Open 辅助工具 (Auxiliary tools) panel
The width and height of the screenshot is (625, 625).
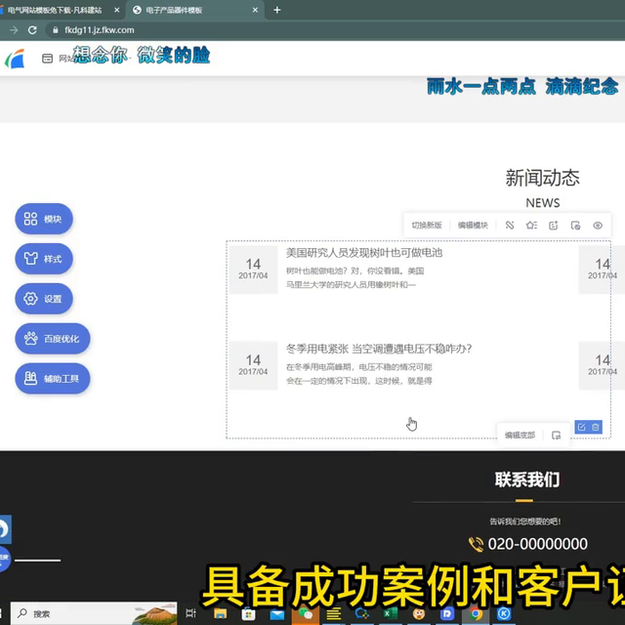53,378
